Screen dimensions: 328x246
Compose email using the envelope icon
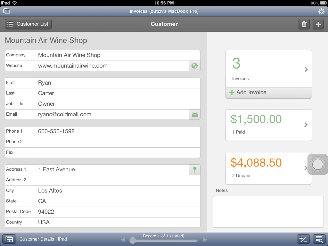[x=194, y=114]
